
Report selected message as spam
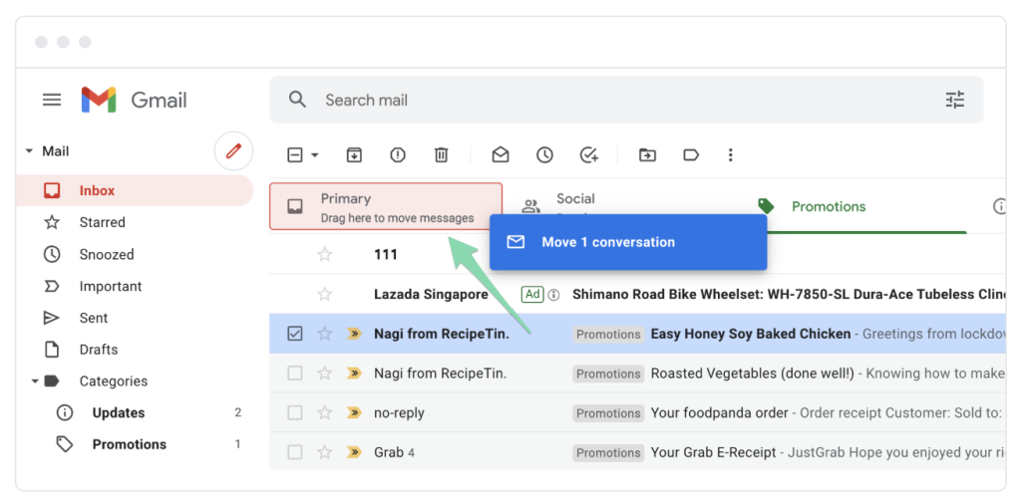[397, 154]
